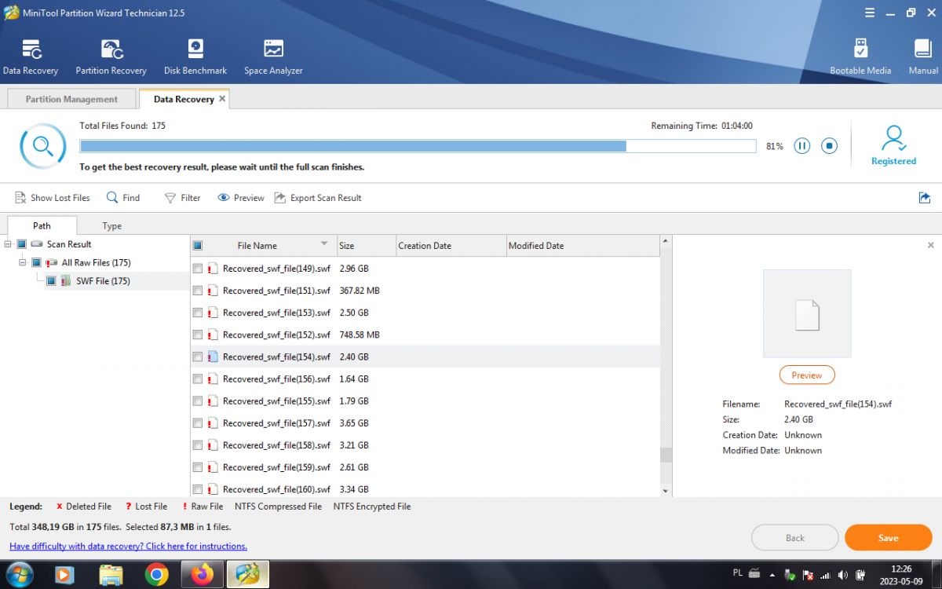Click the Registered user icon
This screenshot has height=589, width=942.
point(893,139)
